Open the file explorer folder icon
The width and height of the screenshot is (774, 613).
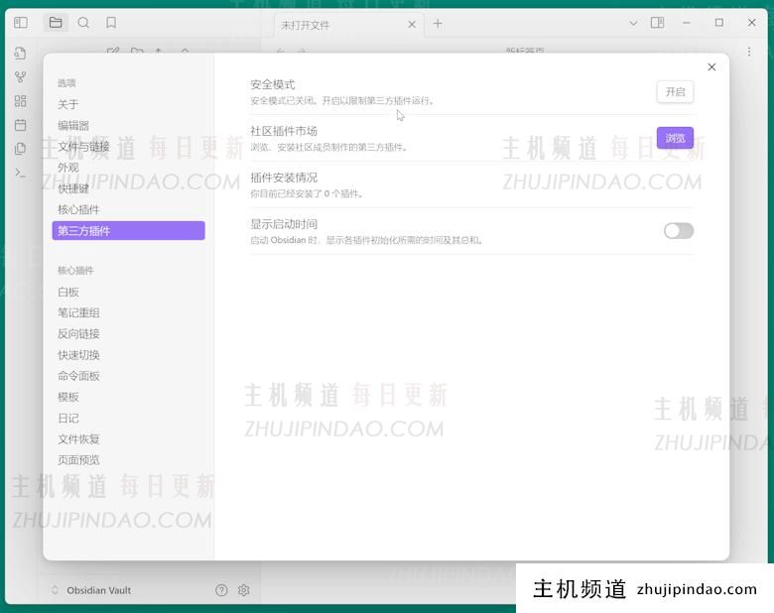point(56,23)
